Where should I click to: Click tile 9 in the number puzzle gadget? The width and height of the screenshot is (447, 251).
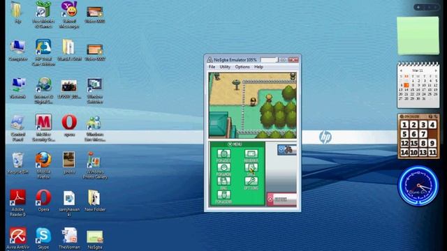point(432,143)
